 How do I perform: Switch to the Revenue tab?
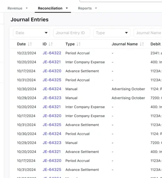coord(15,8)
